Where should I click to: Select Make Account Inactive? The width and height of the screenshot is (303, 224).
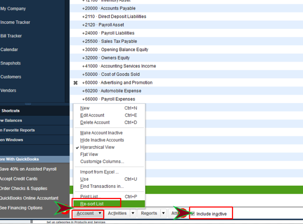[109, 133]
